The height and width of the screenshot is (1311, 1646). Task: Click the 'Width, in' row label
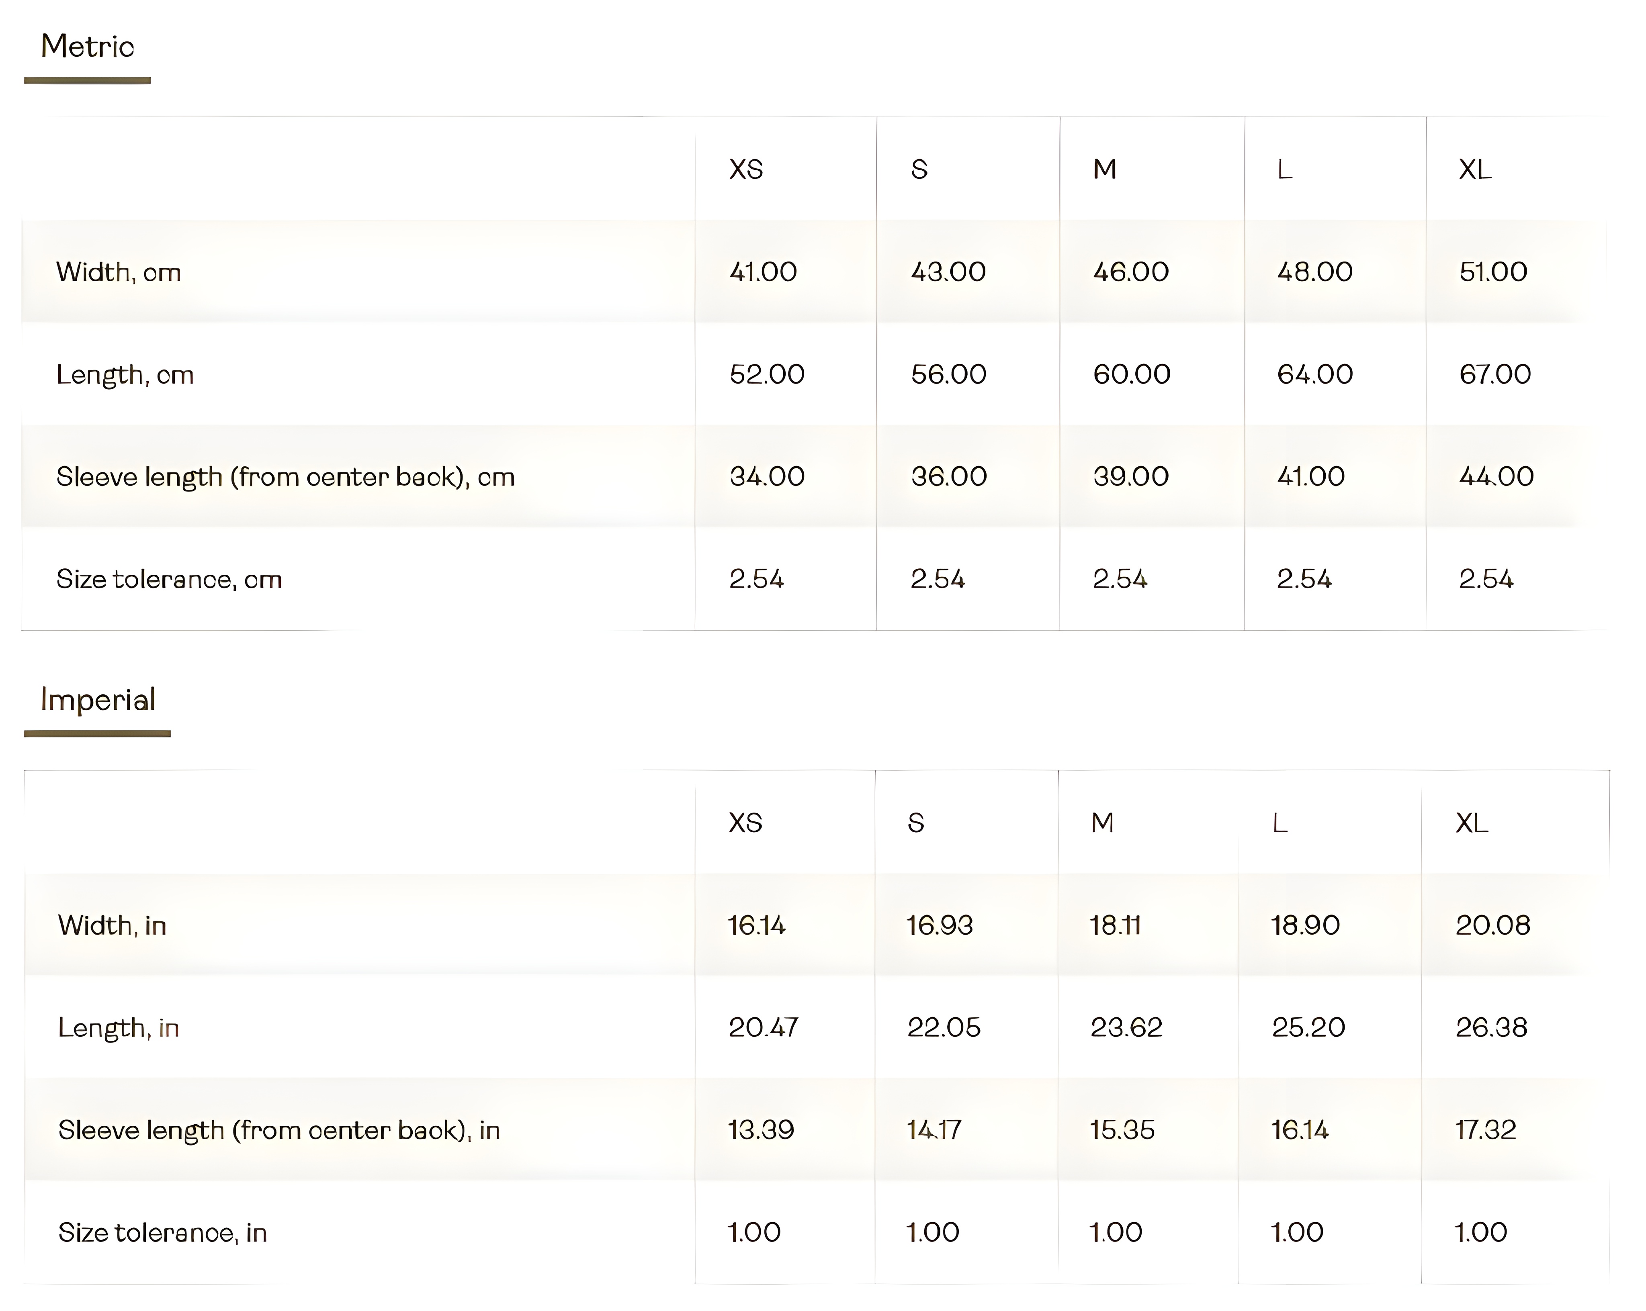112,926
